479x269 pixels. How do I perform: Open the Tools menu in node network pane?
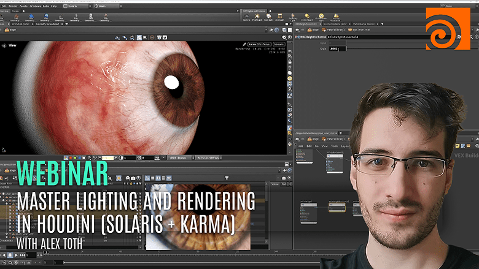tap(335, 146)
